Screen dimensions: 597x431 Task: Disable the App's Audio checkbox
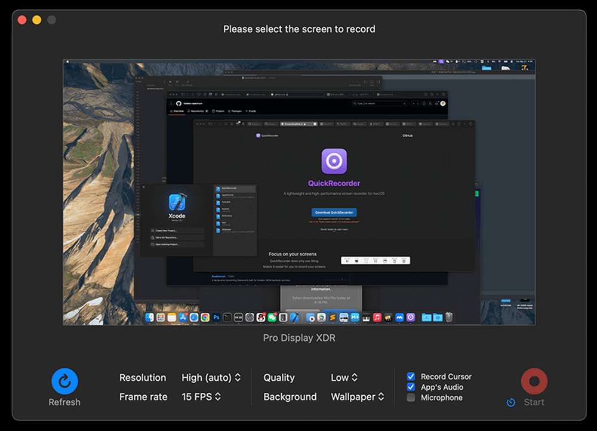411,387
